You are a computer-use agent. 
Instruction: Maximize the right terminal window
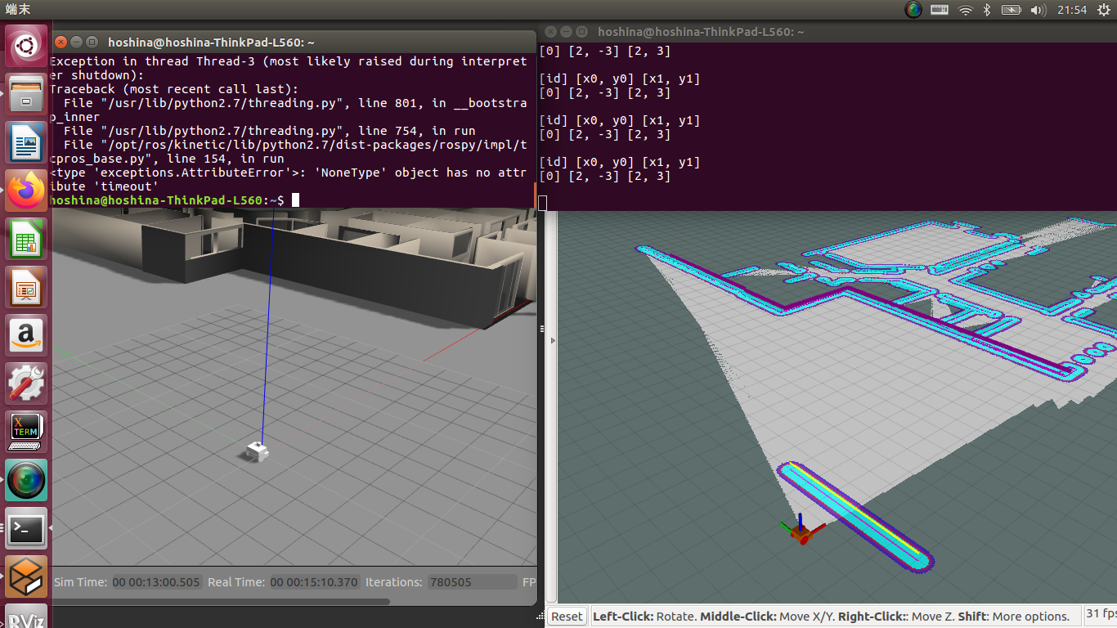point(581,31)
